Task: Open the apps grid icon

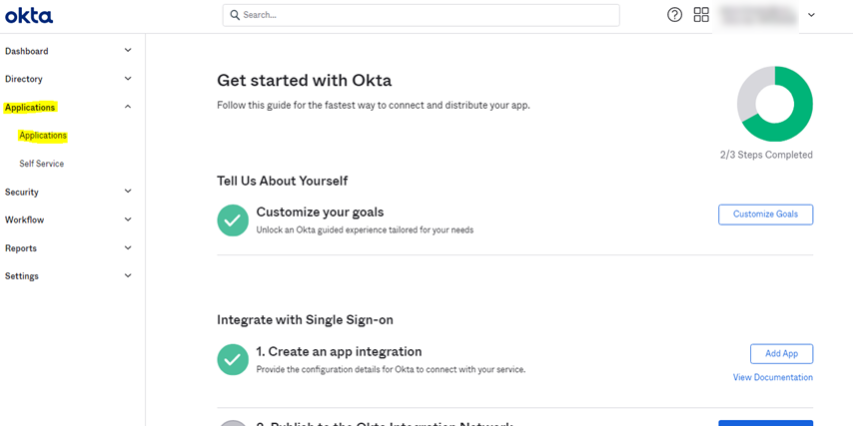Action: (701, 15)
